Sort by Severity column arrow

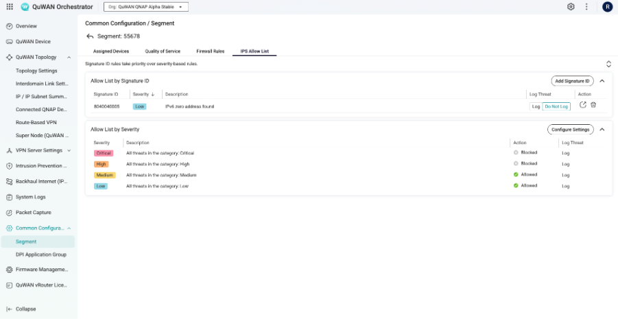[152, 94]
